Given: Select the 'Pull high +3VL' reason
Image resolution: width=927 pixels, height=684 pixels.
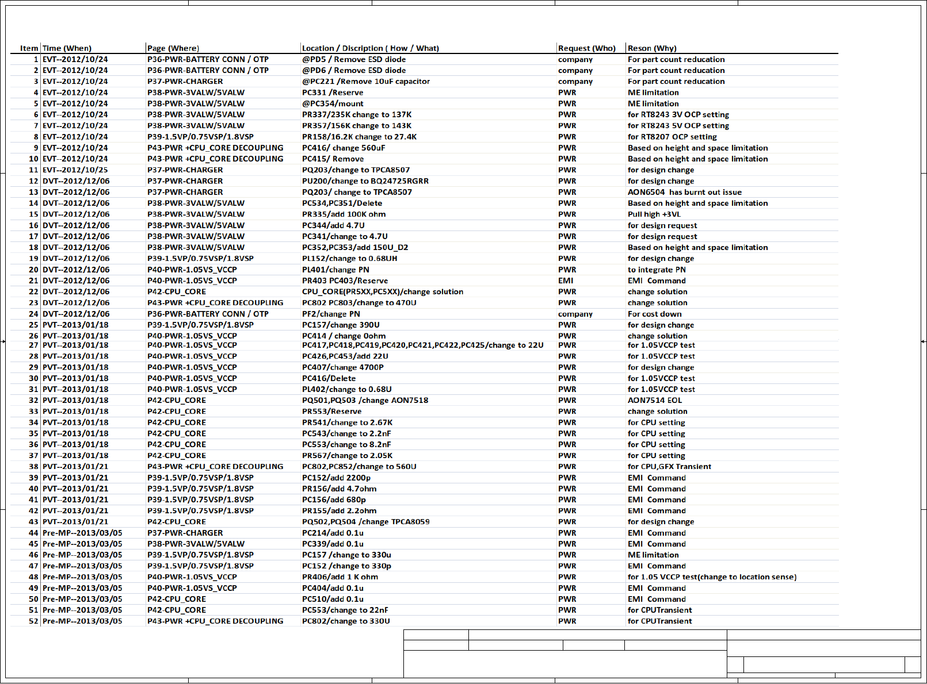Looking at the screenshot, I should [654, 214].
